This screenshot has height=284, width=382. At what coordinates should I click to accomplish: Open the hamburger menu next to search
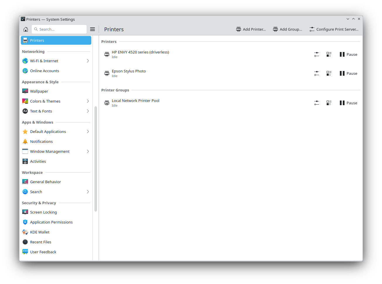92,29
